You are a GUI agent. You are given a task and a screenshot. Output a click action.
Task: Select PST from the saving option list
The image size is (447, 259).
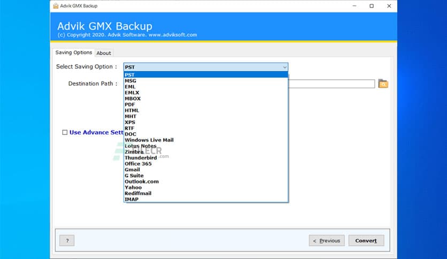(206, 75)
